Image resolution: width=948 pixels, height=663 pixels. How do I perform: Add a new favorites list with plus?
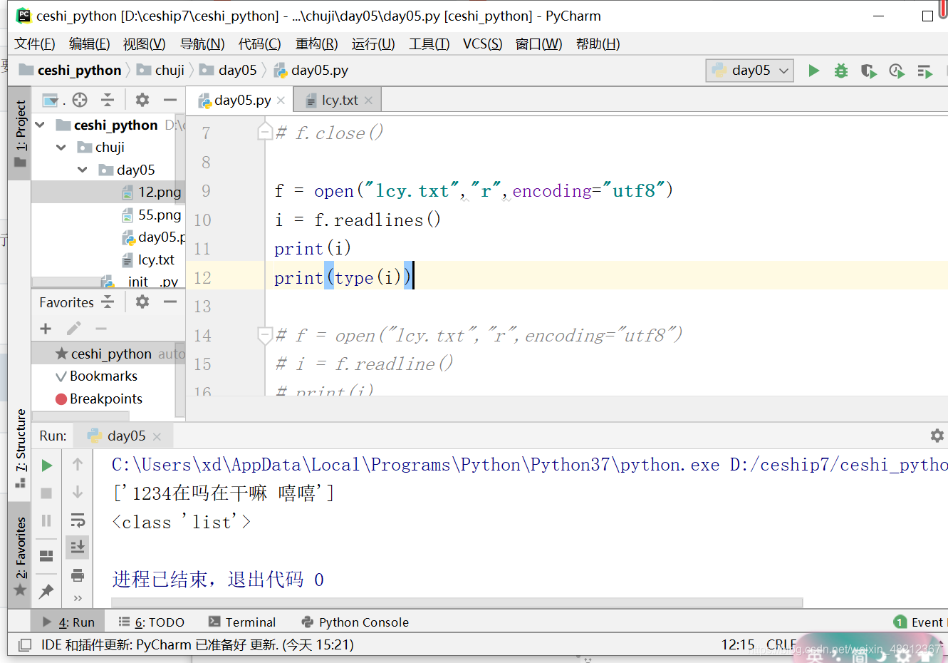[x=46, y=329]
